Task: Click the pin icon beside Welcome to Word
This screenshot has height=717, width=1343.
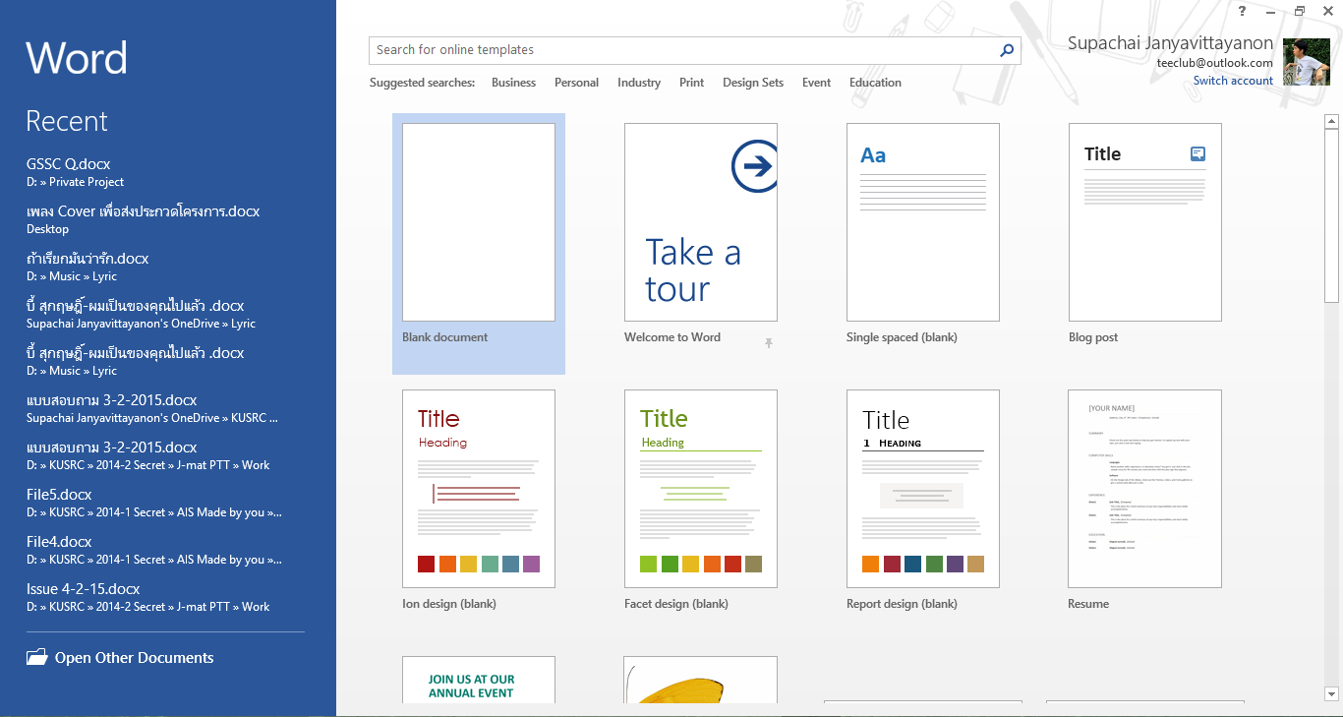Action: (x=769, y=342)
